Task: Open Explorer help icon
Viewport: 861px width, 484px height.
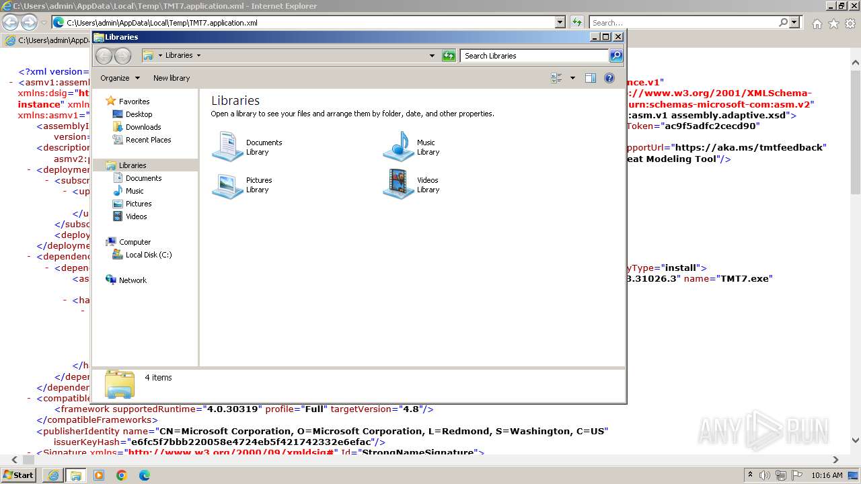Action: pyautogui.click(x=609, y=78)
